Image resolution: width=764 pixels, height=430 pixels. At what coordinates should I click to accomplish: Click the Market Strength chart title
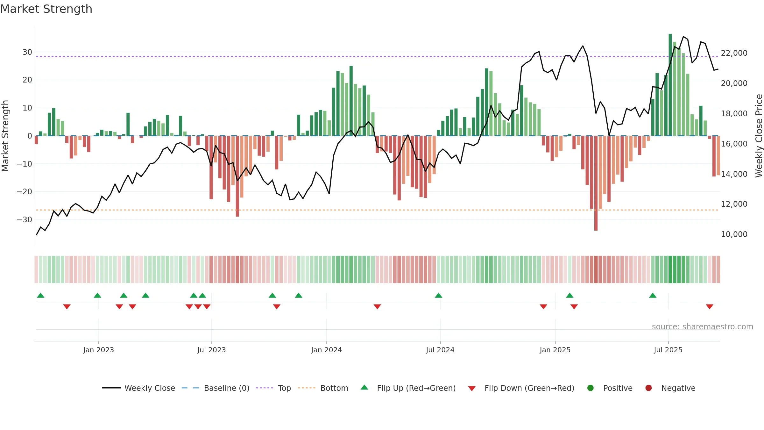click(46, 9)
